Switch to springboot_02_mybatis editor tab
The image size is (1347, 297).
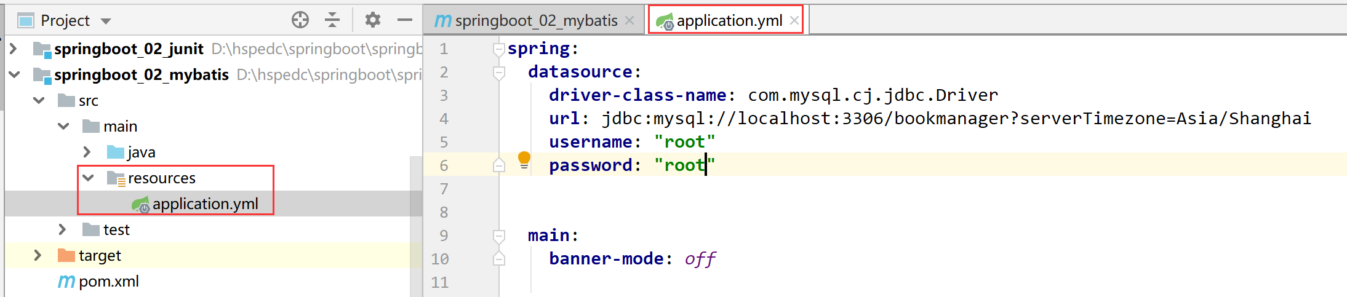536,20
